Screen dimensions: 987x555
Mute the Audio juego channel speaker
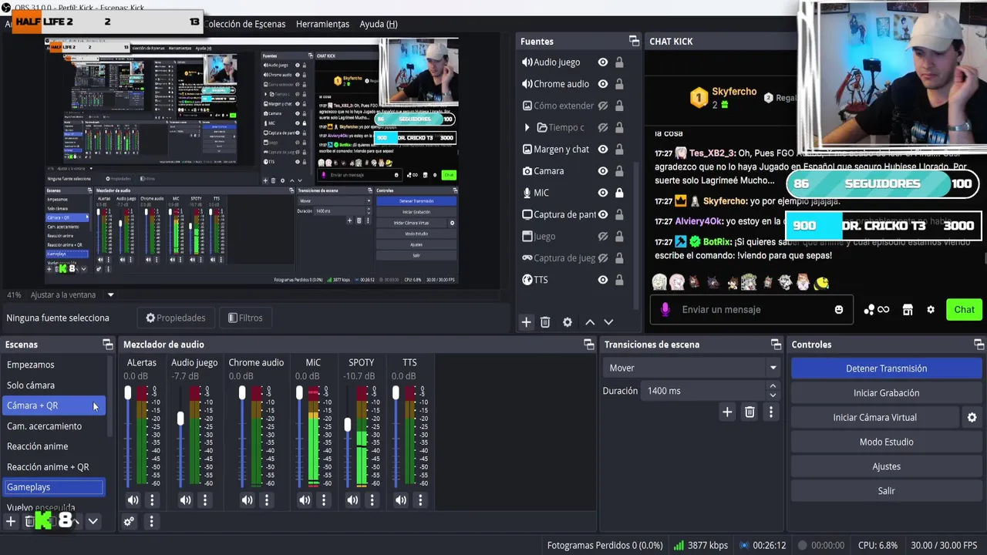tap(185, 500)
